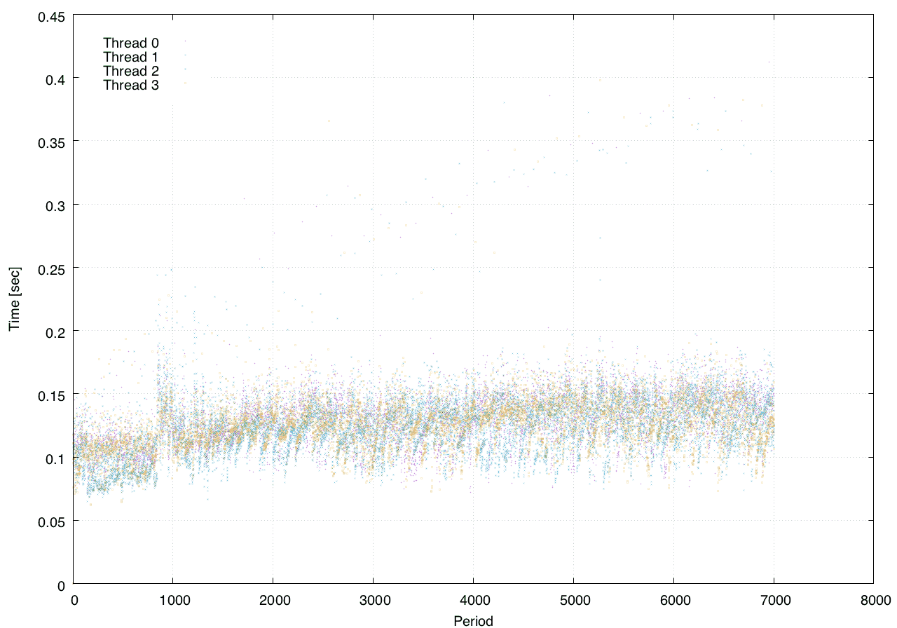Click the x-axis tick label 3000

click(x=374, y=601)
